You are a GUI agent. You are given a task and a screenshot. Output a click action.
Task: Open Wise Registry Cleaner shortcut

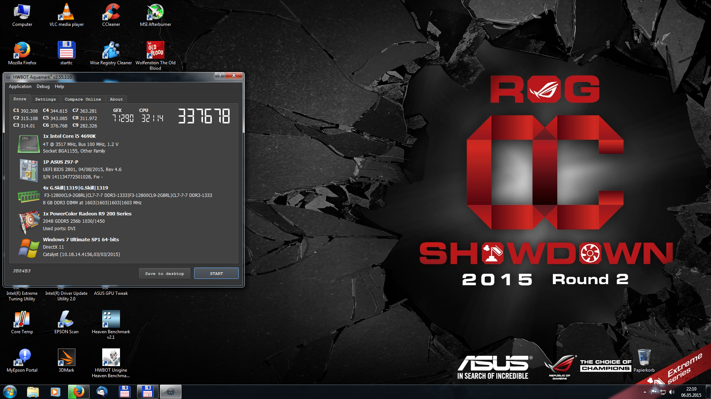tap(111, 53)
